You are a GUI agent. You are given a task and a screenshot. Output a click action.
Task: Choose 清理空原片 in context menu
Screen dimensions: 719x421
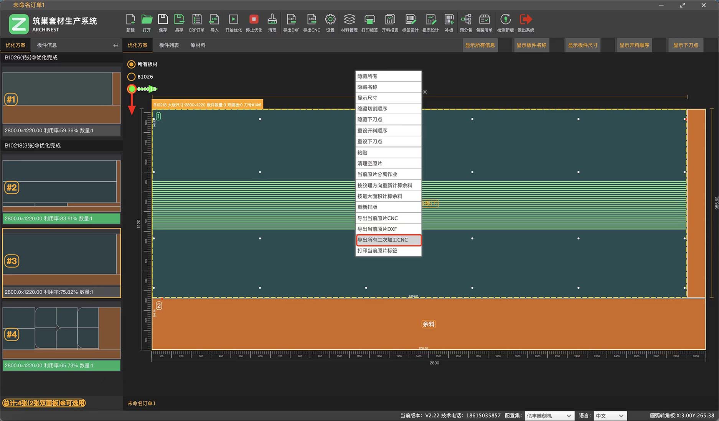coord(389,163)
